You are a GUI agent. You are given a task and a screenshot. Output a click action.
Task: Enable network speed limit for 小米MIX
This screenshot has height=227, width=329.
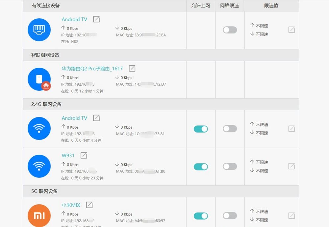[x=230, y=216]
